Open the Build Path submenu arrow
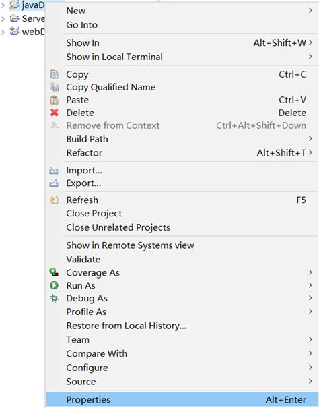 tap(310, 139)
